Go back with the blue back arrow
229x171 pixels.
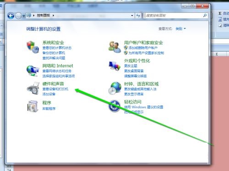point(11,16)
